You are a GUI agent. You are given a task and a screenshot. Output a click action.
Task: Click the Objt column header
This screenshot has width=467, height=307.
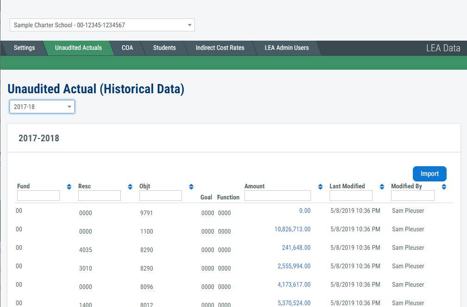tap(145, 186)
